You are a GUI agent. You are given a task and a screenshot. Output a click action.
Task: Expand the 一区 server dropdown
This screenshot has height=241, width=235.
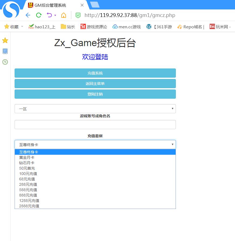(95, 109)
